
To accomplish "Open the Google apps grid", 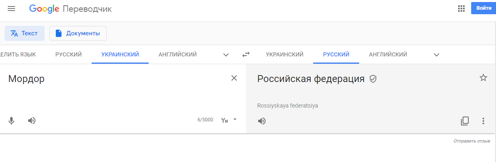I will 461,9.
